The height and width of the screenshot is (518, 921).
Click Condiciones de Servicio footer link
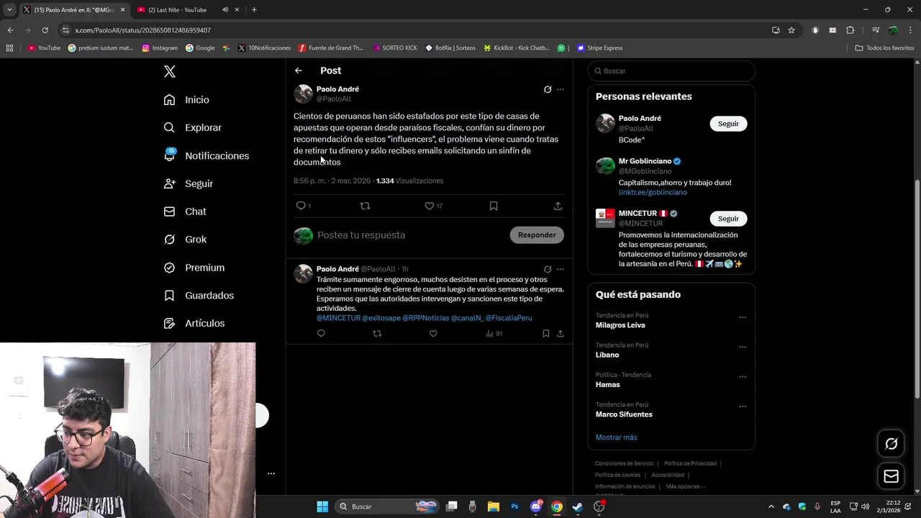[625, 464]
